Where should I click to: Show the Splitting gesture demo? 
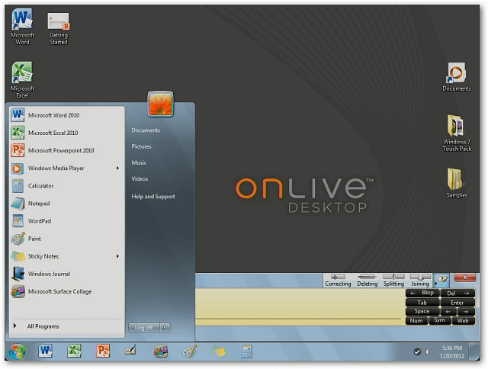tap(393, 281)
